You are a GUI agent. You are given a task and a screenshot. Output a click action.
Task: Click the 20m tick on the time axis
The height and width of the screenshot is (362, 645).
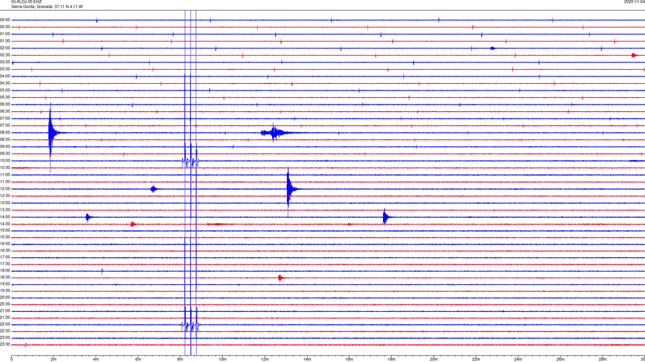coord(433,359)
